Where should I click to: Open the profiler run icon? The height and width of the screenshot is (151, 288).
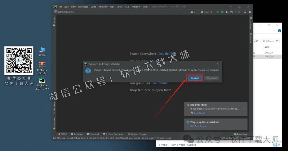tap(232, 12)
